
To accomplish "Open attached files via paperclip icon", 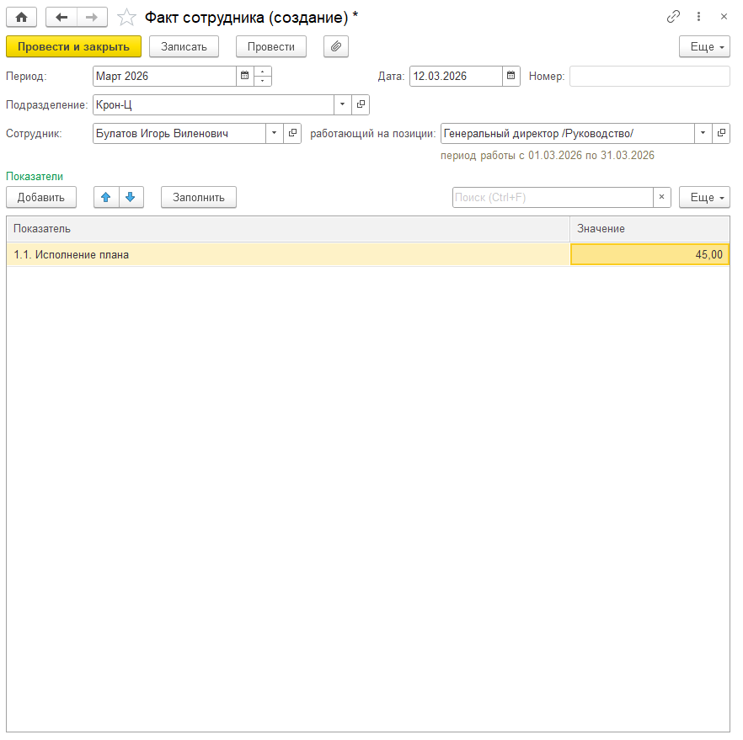I will (x=335, y=46).
